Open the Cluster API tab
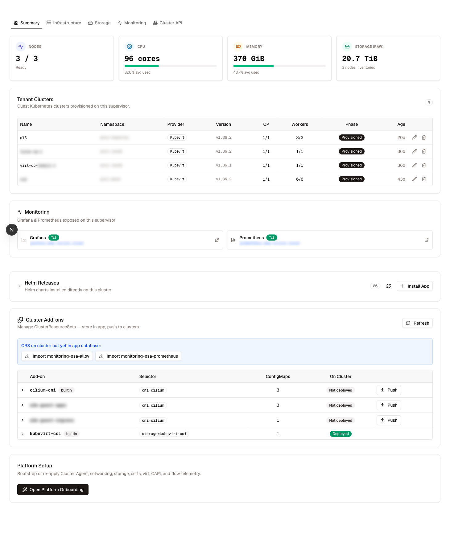The width and height of the screenshot is (450, 542). (x=167, y=23)
